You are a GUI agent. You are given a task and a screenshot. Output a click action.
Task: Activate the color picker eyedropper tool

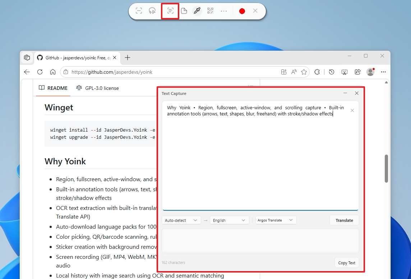coord(197,11)
